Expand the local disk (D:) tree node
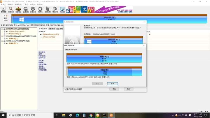 (4, 38)
